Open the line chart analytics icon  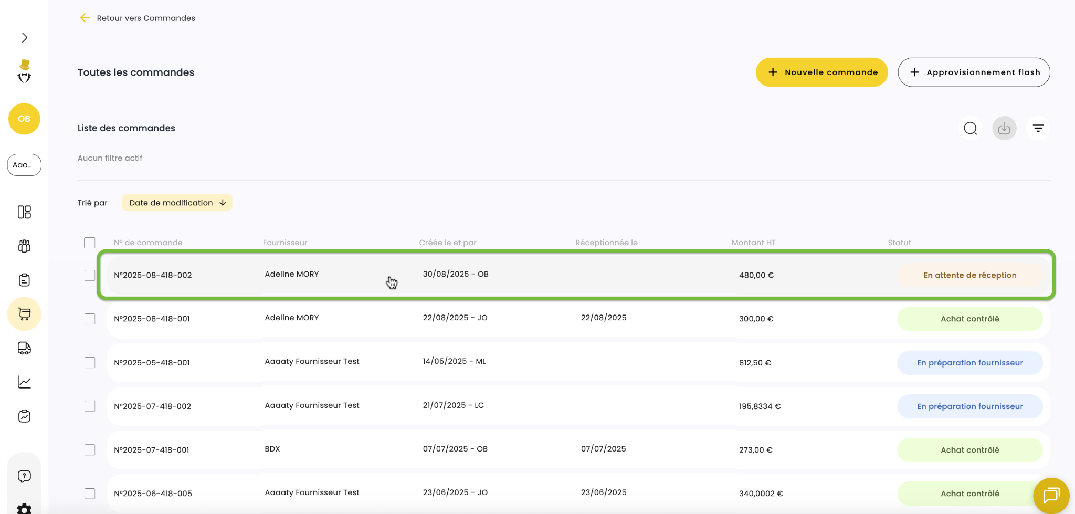point(24,382)
